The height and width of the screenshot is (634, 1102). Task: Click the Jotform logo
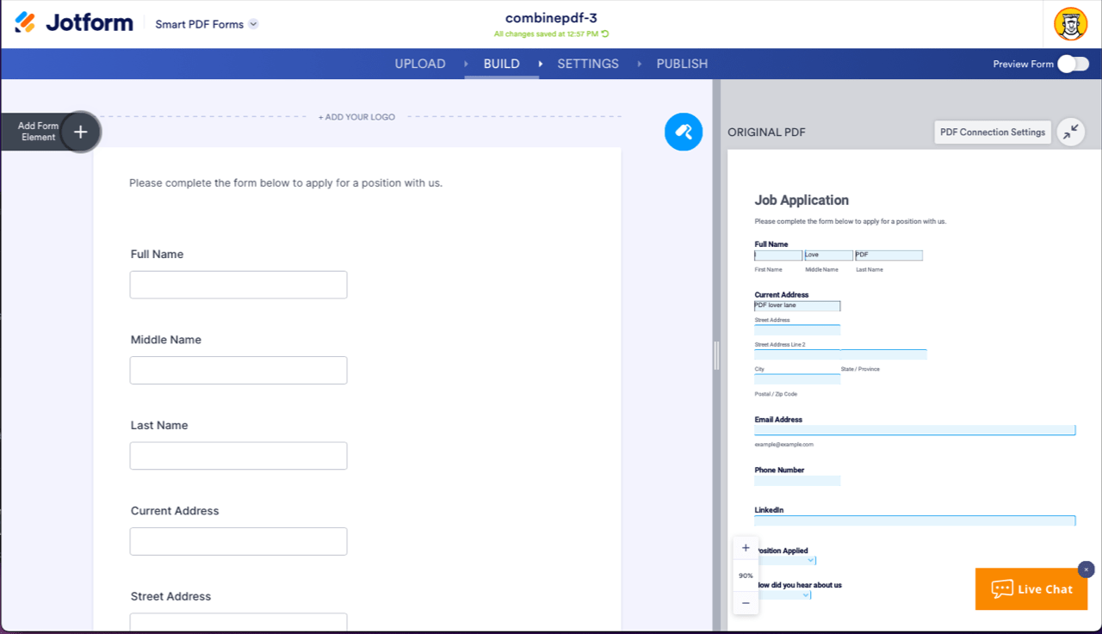[x=74, y=23]
